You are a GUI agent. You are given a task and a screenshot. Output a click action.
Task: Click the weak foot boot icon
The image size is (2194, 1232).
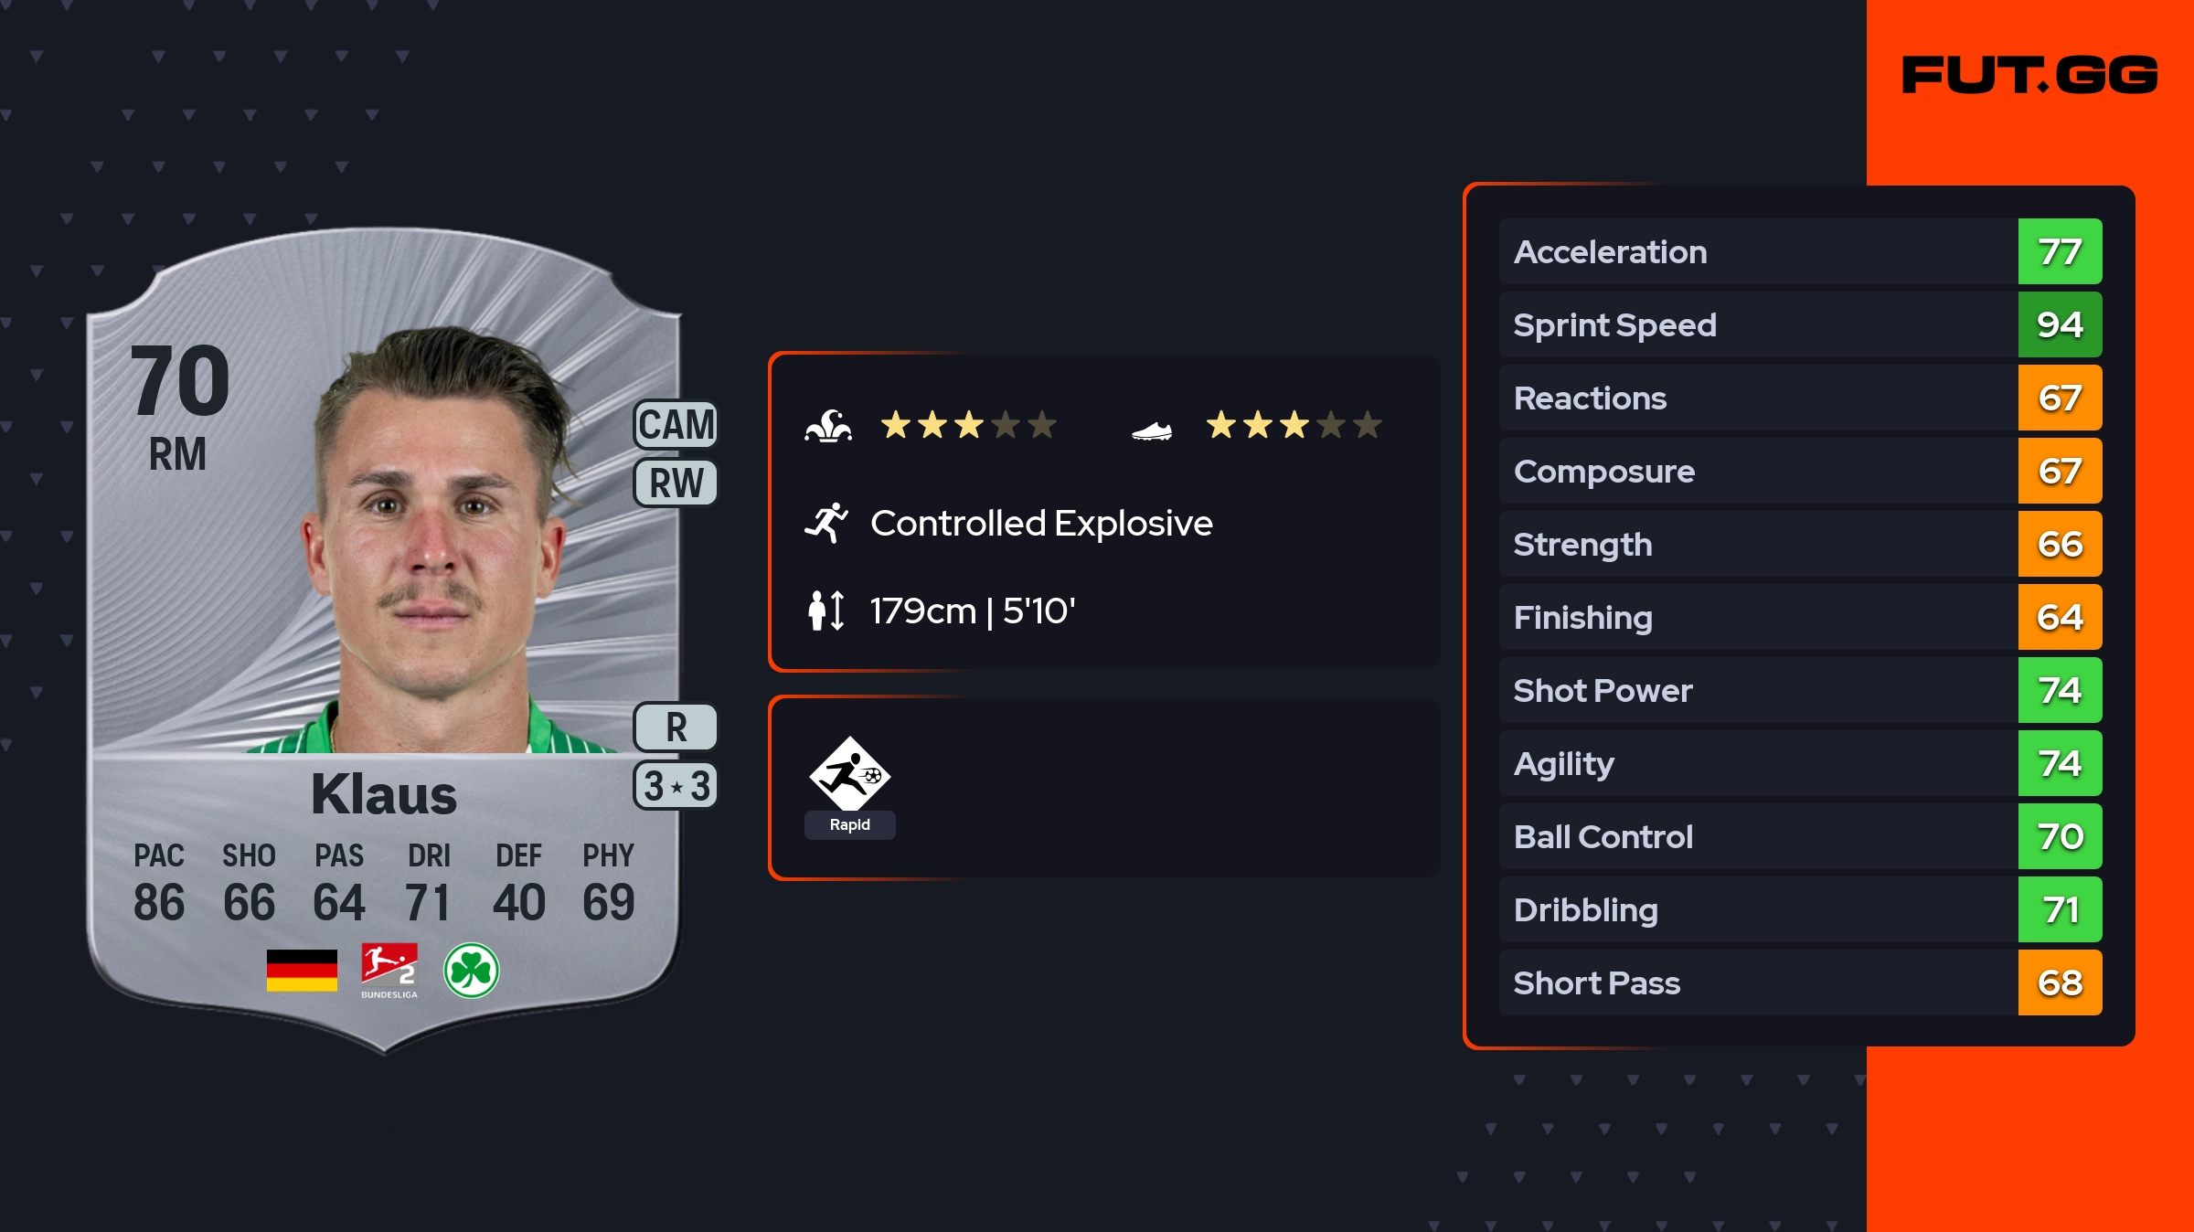point(1151,430)
